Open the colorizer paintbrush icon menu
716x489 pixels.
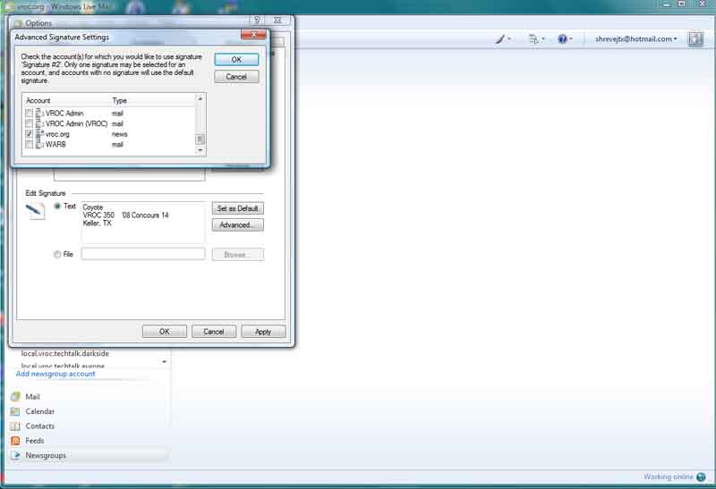[501, 39]
